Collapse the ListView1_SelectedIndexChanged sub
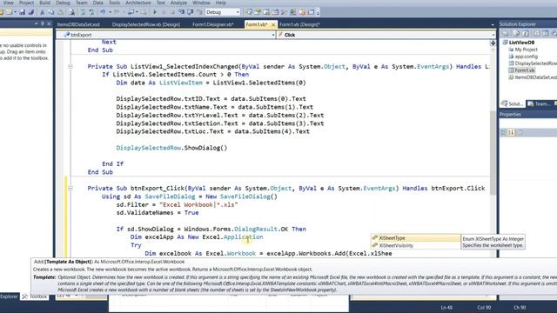 (70, 66)
